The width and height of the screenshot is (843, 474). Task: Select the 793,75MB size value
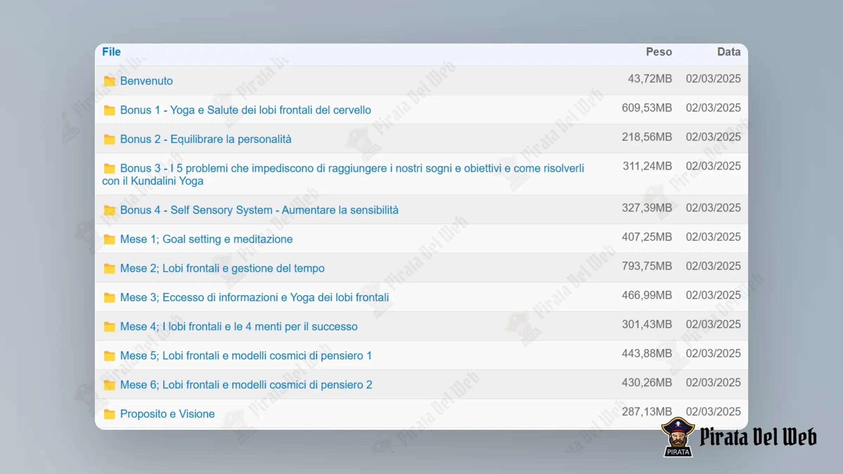tap(647, 266)
